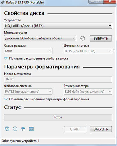Viewport: 117px width, 146px height.
Task: Show the log window icon
Action: click(31, 129)
